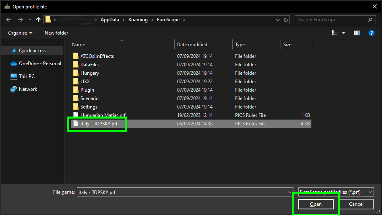Select the Hungarian Matias.prf file
This screenshot has width=382, height=215.
(103, 115)
